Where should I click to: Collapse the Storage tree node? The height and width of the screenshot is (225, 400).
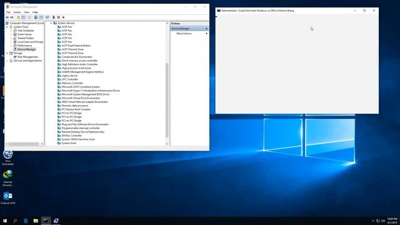[x=7, y=53]
